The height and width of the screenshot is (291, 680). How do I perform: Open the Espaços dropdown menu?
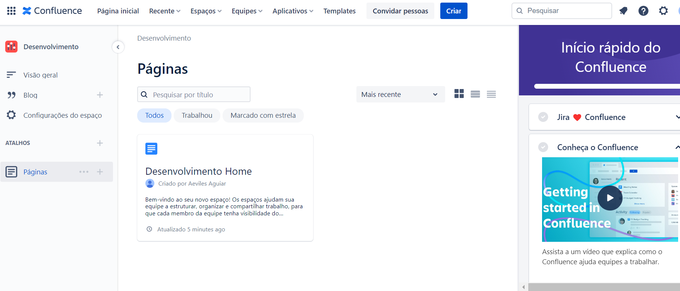coord(206,11)
